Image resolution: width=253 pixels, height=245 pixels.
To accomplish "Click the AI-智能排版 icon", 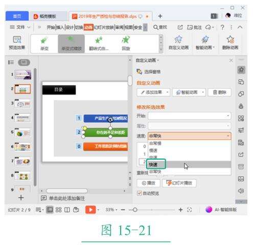I will (x=209, y=209).
